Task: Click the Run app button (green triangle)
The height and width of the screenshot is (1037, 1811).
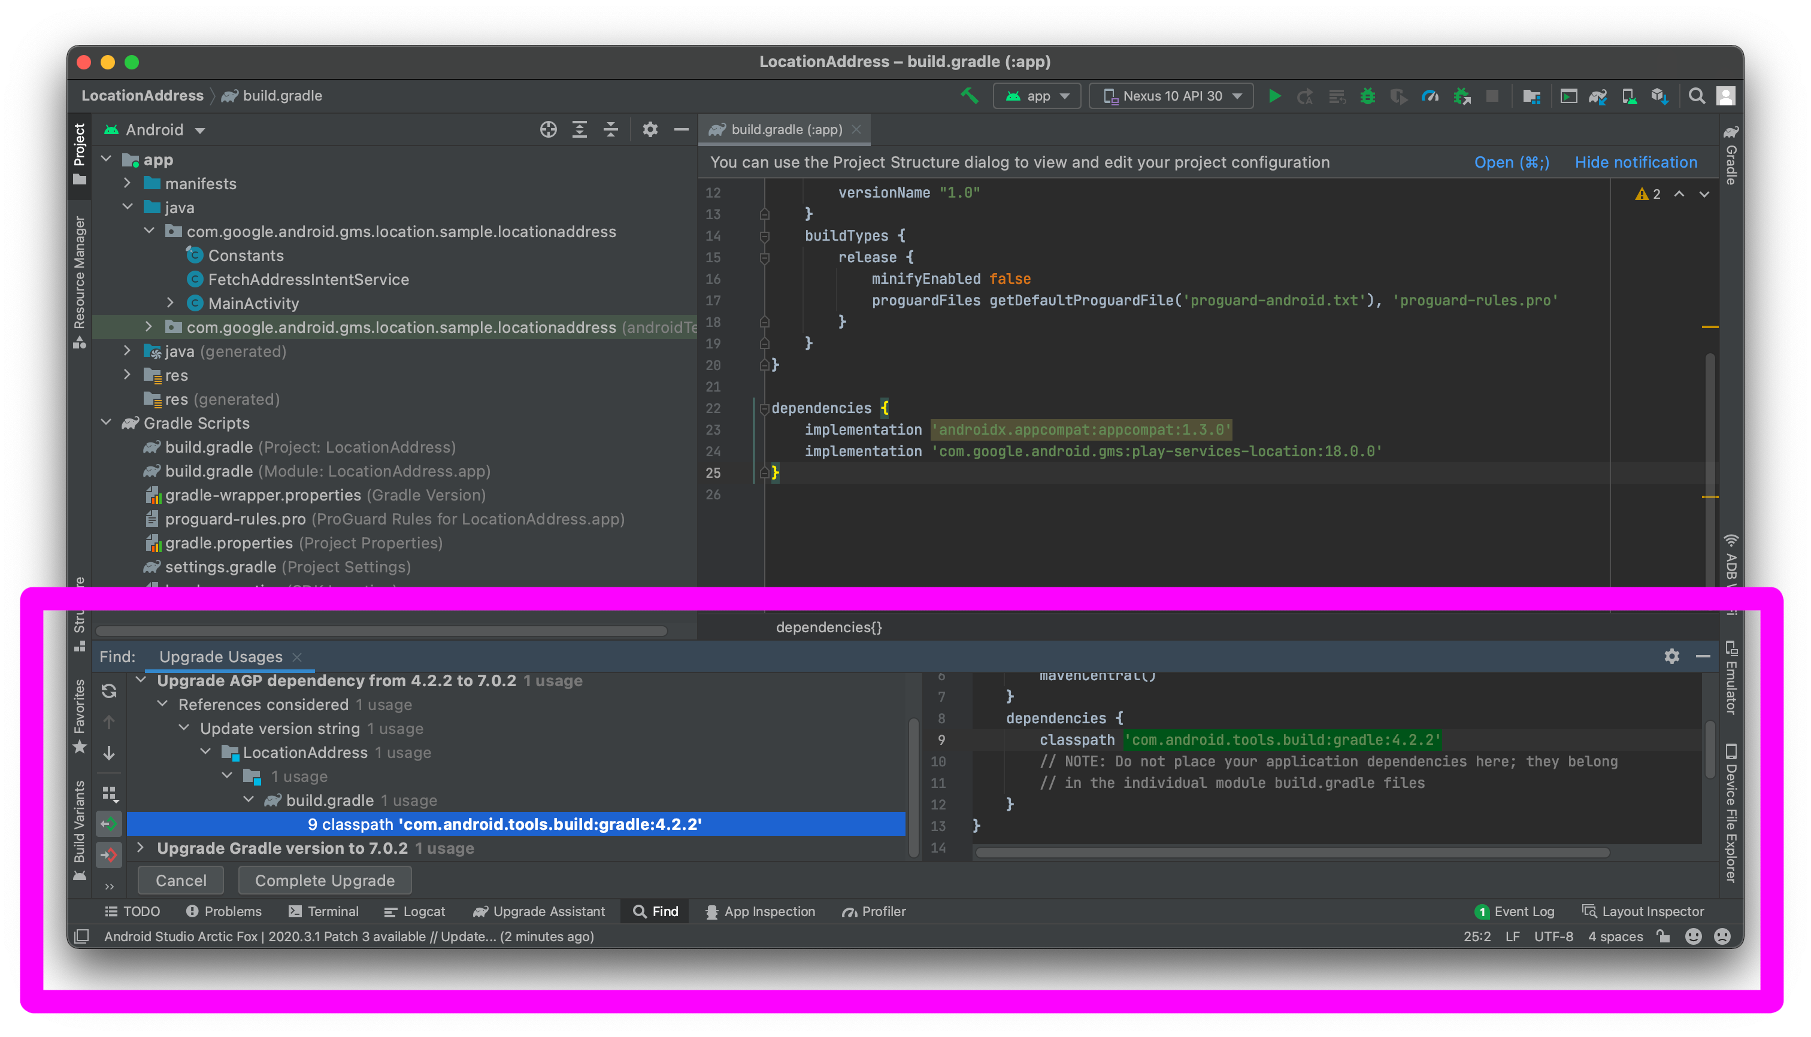Action: click(1274, 96)
